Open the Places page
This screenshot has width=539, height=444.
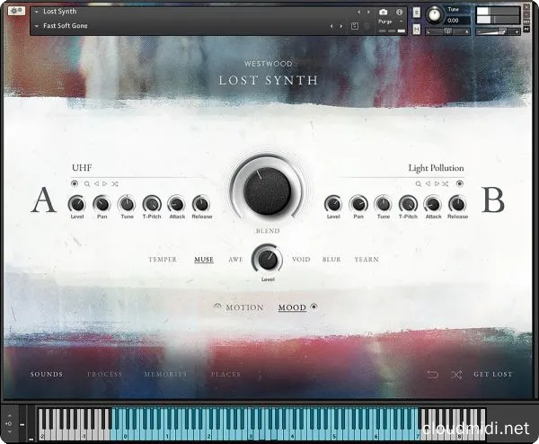point(225,374)
